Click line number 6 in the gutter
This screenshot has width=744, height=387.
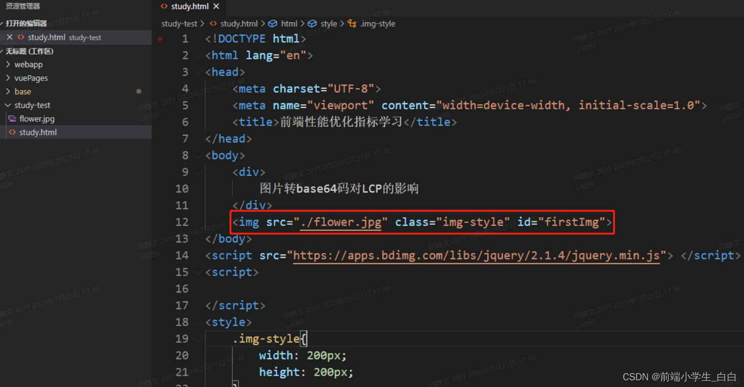[185, 122]
